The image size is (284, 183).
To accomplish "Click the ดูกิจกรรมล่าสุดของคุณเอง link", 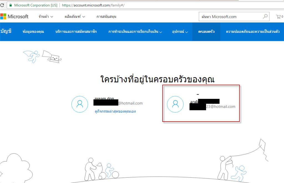I will click(x=115, y=111).
